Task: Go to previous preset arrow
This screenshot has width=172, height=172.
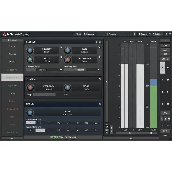Action: tap(128, 34)
